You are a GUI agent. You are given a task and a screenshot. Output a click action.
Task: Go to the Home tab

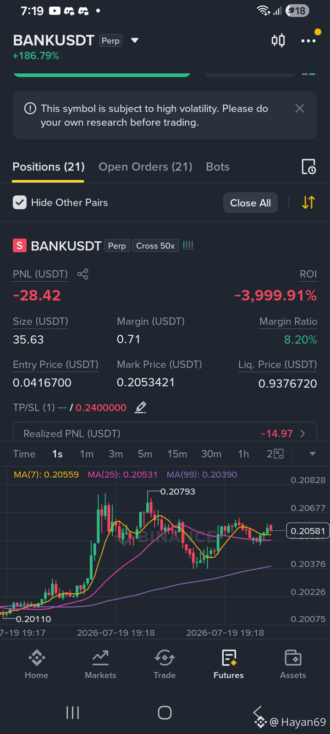pyautogui.click(x=37, y=664)
